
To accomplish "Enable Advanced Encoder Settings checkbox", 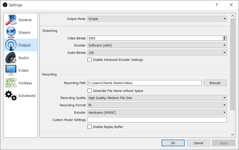I will [x=90, y=60].
